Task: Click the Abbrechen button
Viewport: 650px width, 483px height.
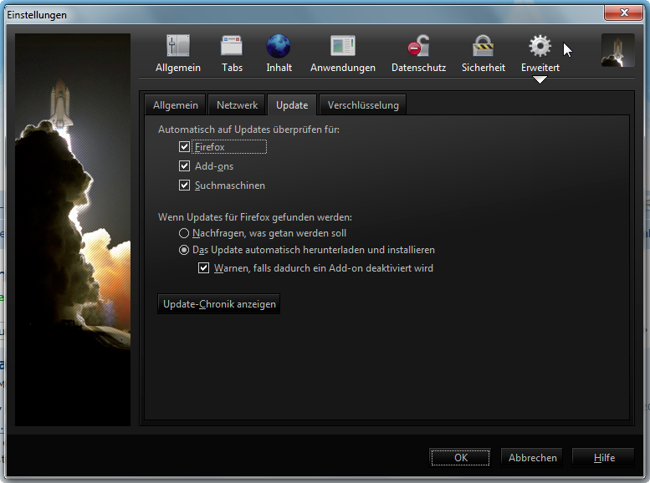Action: tap(532, 458)
